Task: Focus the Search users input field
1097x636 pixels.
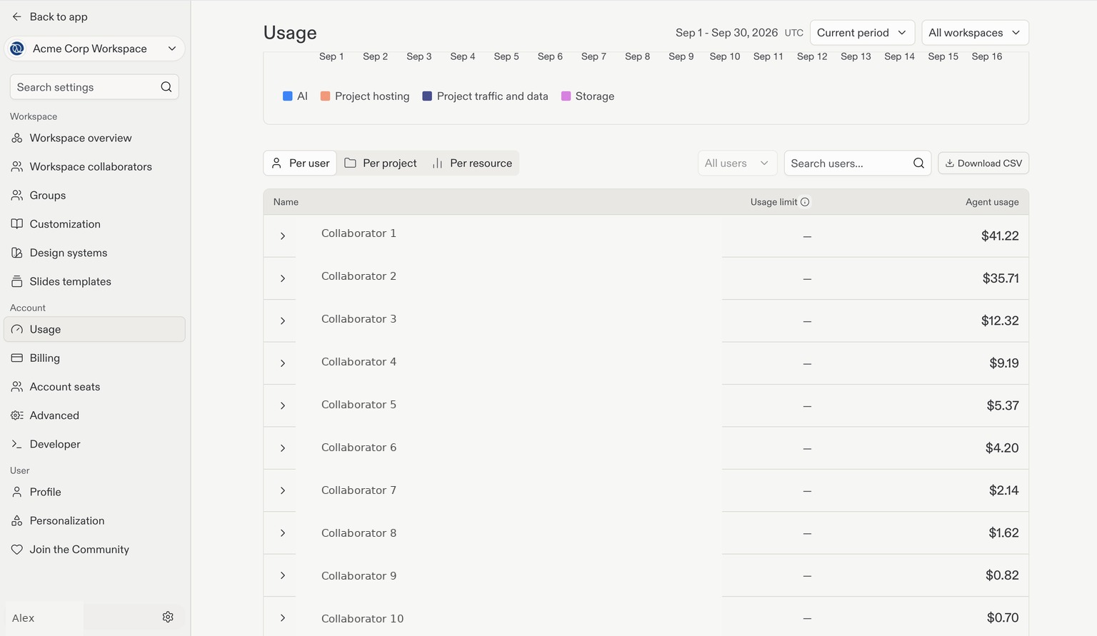Action: coord(857,163)
